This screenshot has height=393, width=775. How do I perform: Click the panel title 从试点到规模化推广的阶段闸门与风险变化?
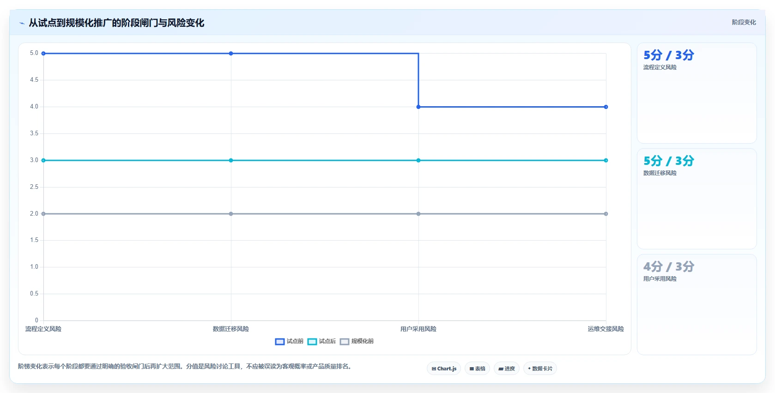[116, 23]
